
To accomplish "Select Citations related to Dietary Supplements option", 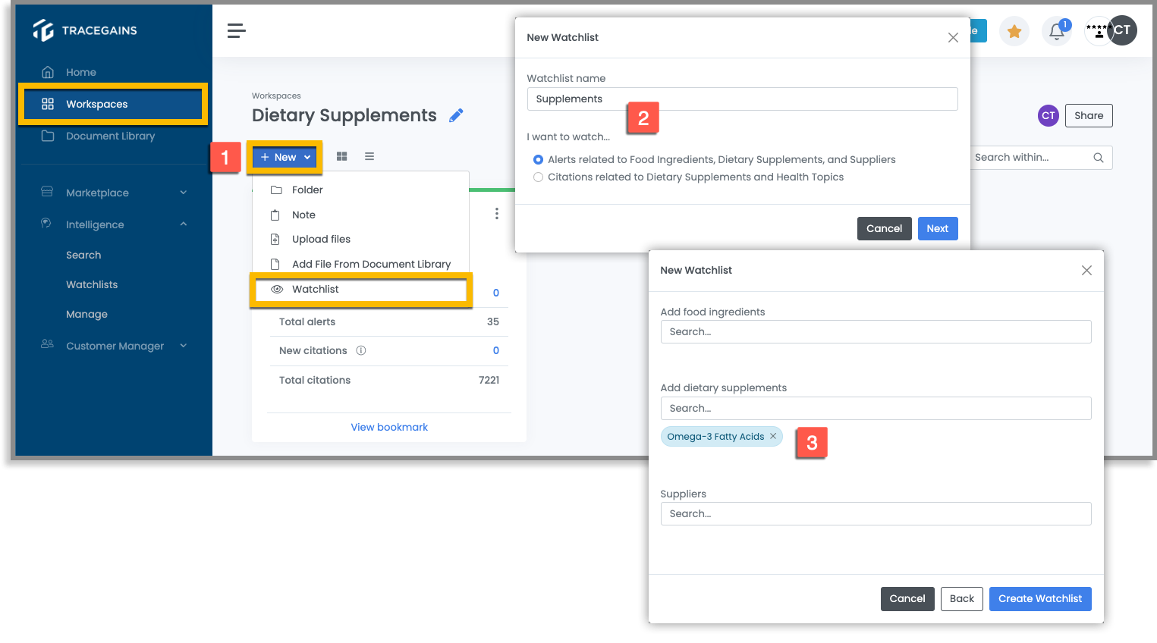I will tap(538, 177).
